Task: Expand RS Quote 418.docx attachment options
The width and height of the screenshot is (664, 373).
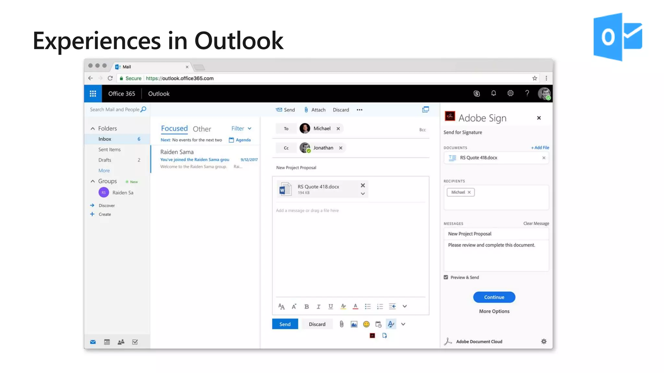Action: tap(363, 194)
